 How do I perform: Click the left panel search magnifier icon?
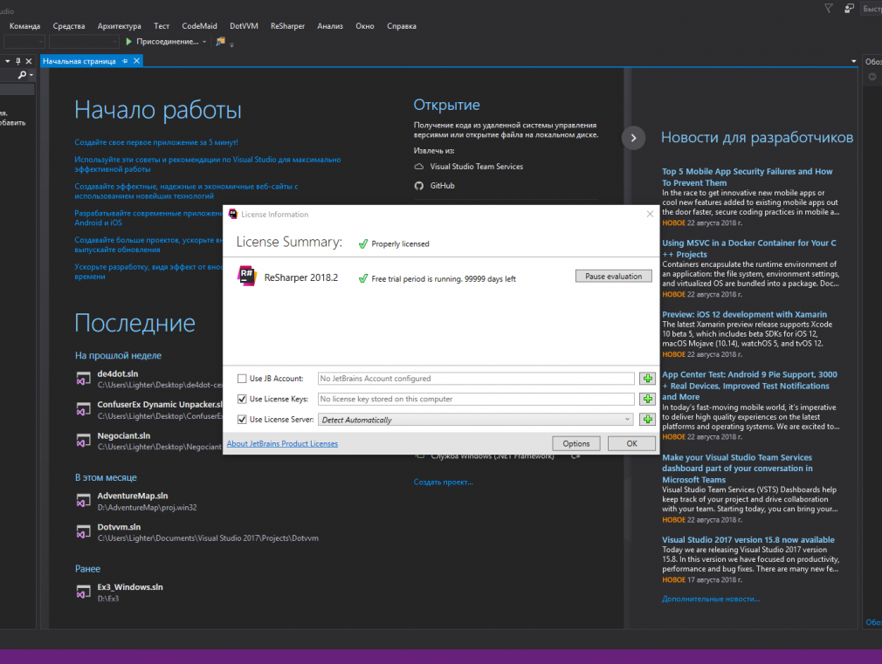click(x=22, y=75)
